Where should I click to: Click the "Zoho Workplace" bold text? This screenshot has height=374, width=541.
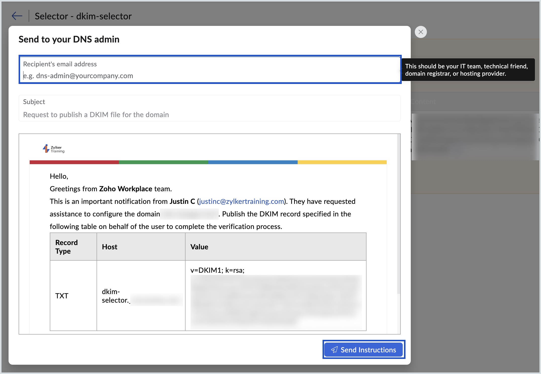[x=126, y=189]
